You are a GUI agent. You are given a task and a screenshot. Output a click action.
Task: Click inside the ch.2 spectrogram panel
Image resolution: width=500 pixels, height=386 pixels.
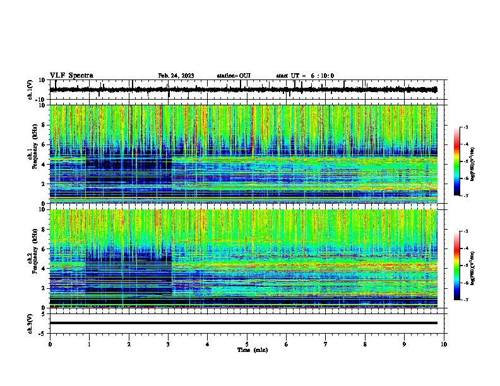(x=243, y=259)
